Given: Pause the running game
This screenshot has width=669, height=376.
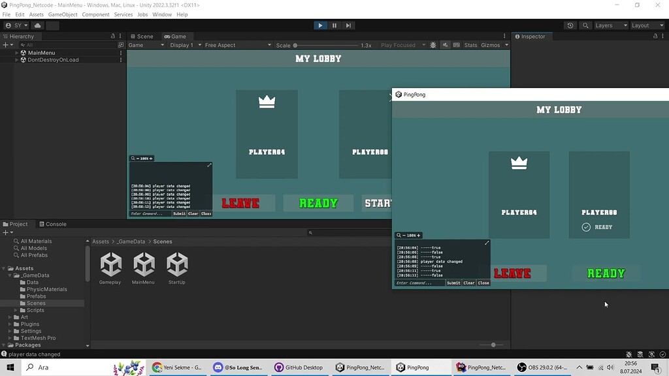Looking at the screenshot, I should click(334, 25).
